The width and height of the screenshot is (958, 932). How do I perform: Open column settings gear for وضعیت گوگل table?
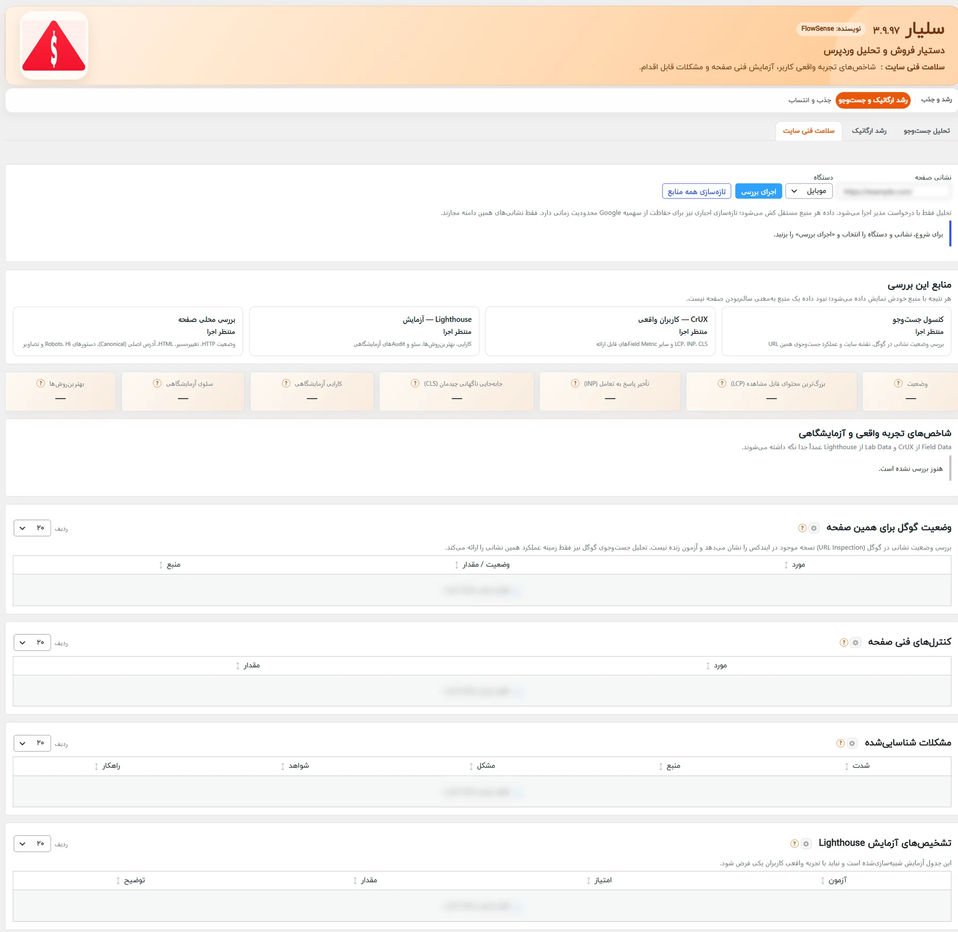pos(814,528)
